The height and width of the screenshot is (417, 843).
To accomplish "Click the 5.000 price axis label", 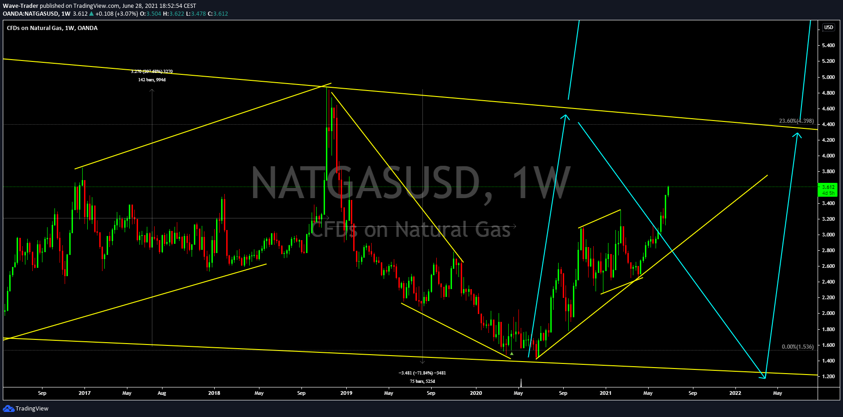I will point(828,77).
